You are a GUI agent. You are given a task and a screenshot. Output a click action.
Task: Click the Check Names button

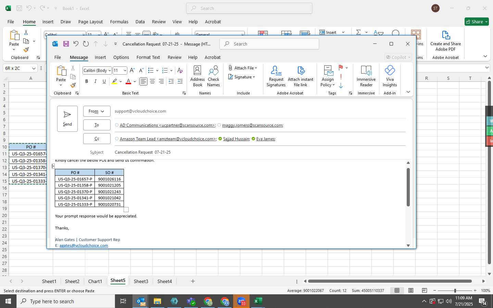point(213,76)
